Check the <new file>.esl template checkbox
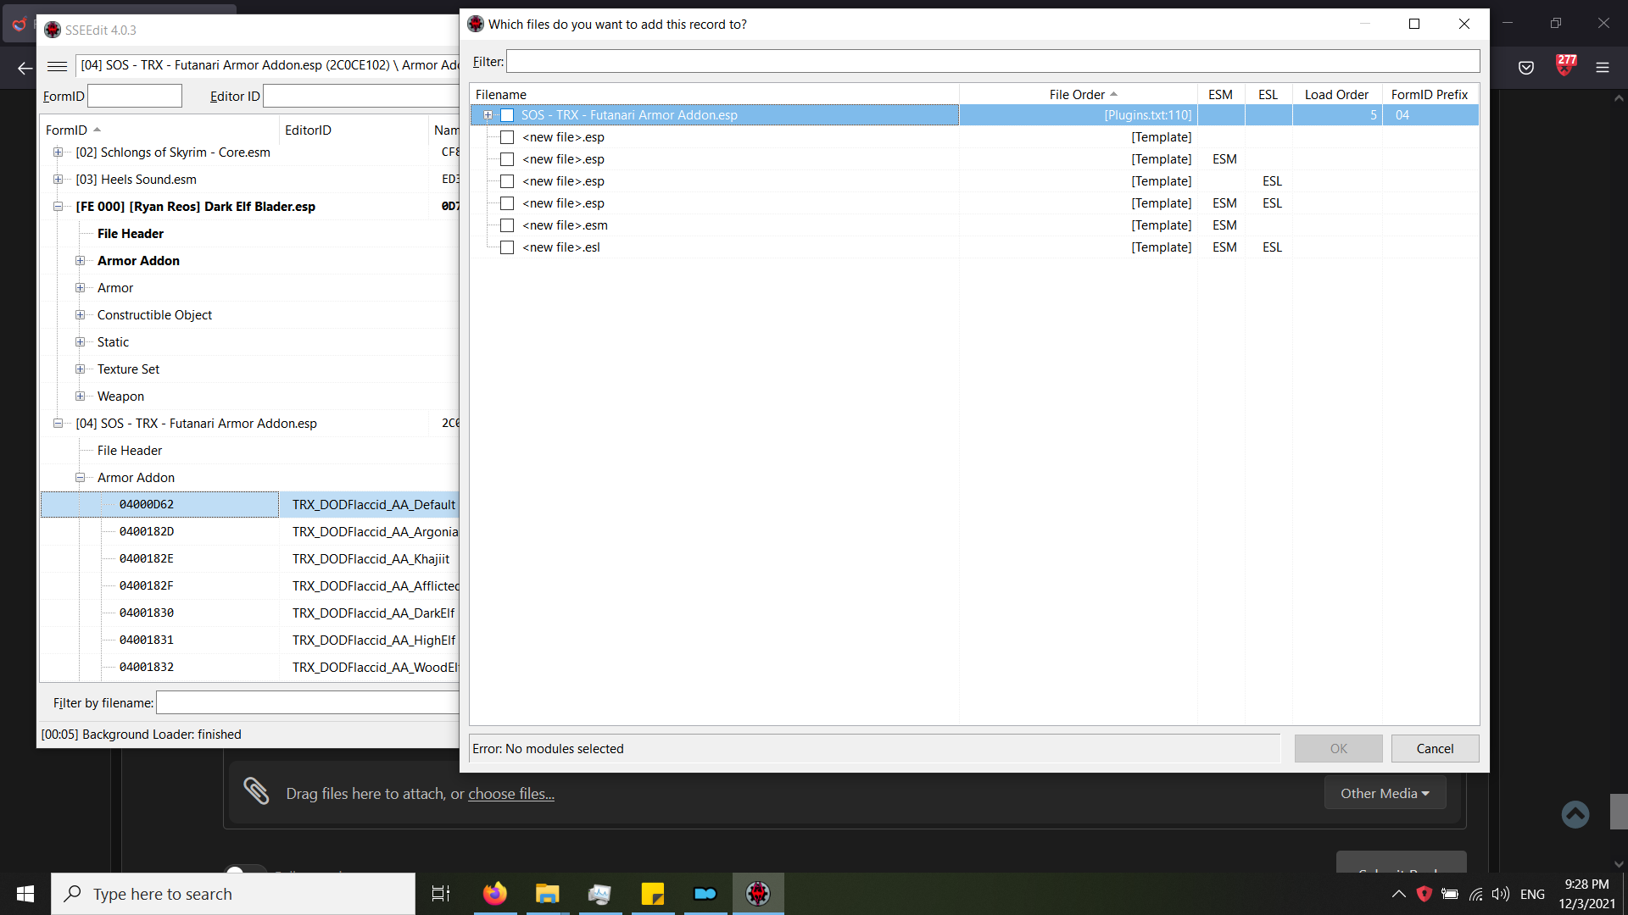Image resolution: width=1628 pixels, height=915 pixels. [507, 247]
